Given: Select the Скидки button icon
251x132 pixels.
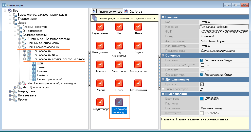Looking at the screenshot, I should coord(138,46).
